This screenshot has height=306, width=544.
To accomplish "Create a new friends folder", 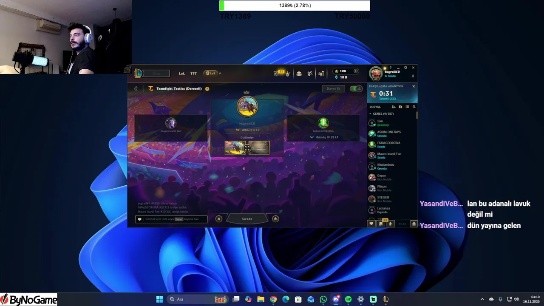I will click(x=400, y=107).
